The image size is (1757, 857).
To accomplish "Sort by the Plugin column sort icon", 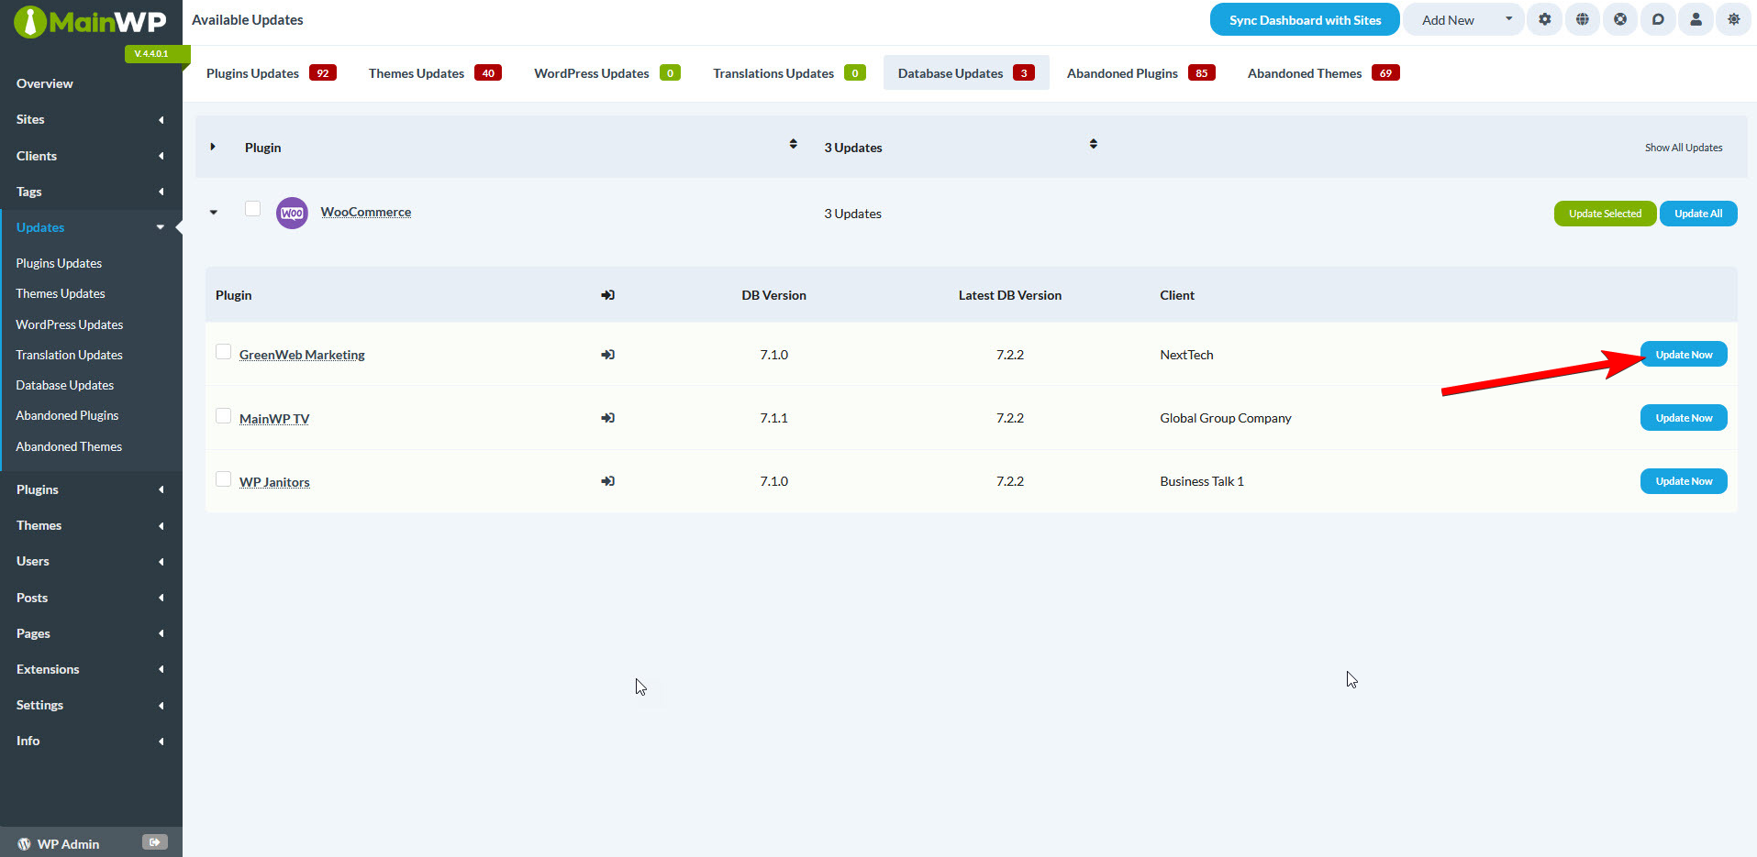I will [x=794, y=144].
